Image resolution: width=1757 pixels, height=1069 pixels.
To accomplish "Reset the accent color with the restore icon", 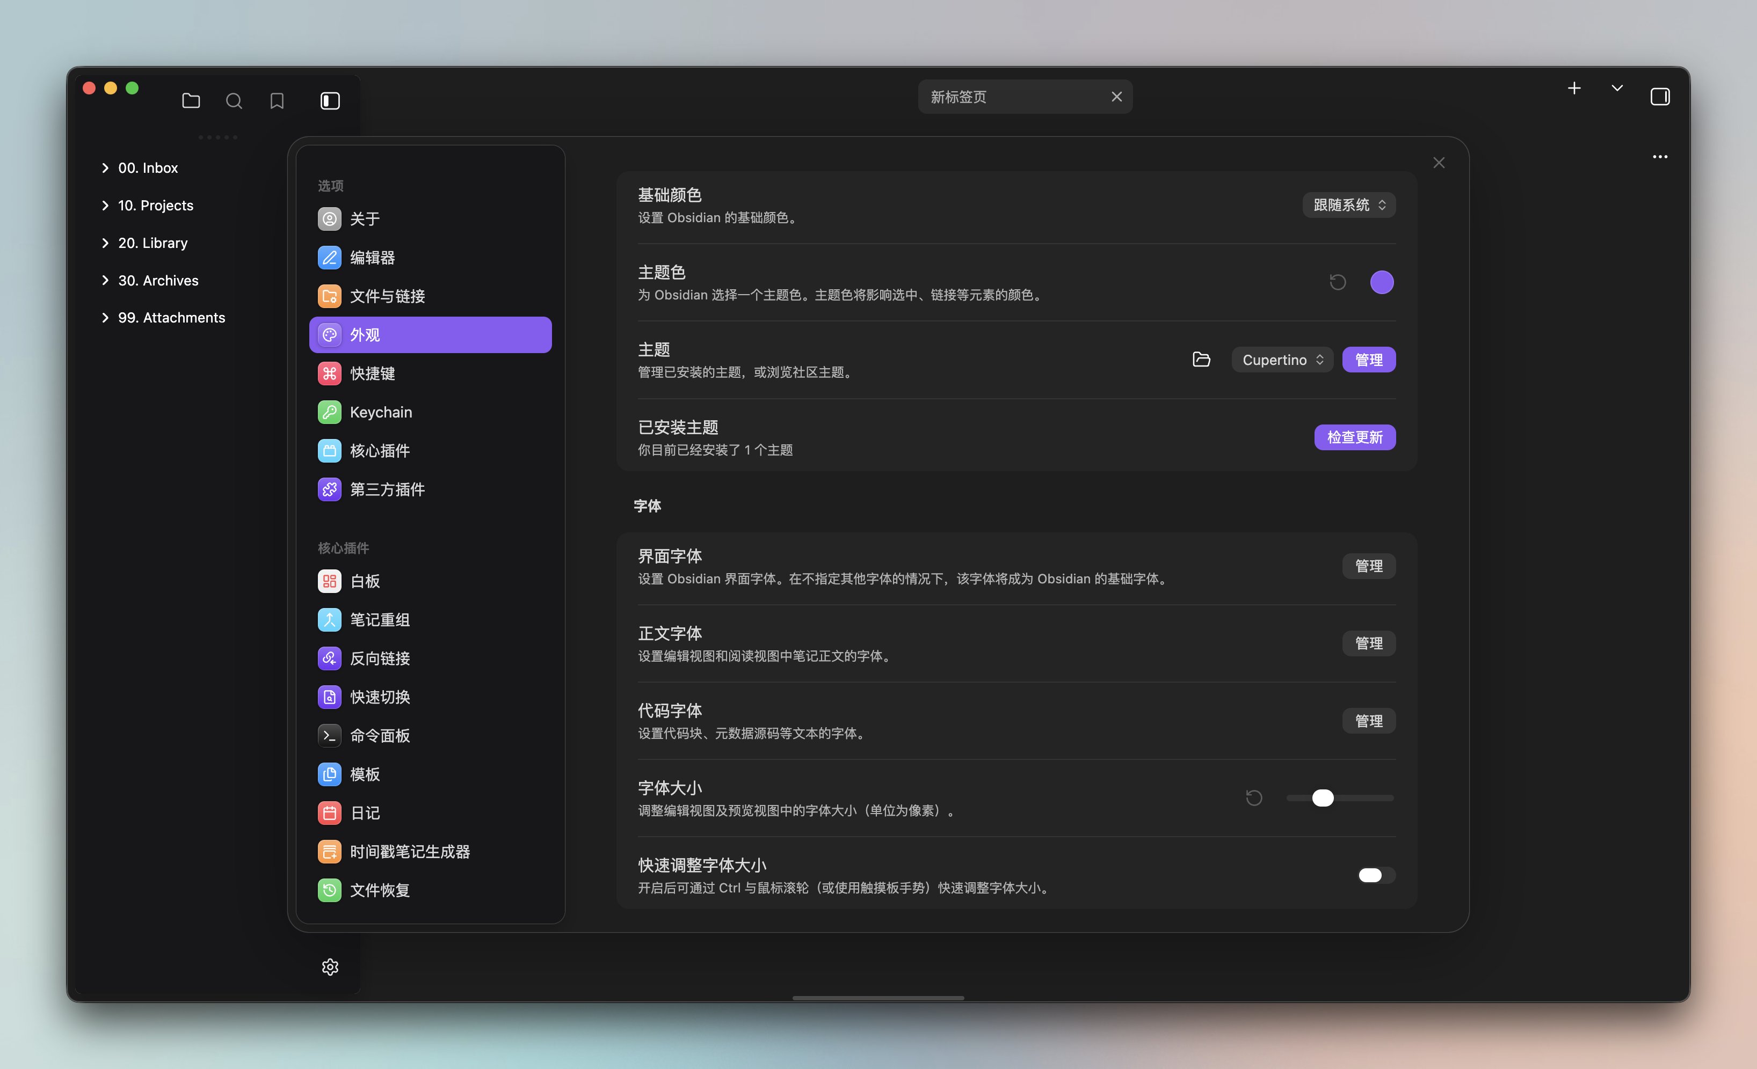I will point(1338,282).
